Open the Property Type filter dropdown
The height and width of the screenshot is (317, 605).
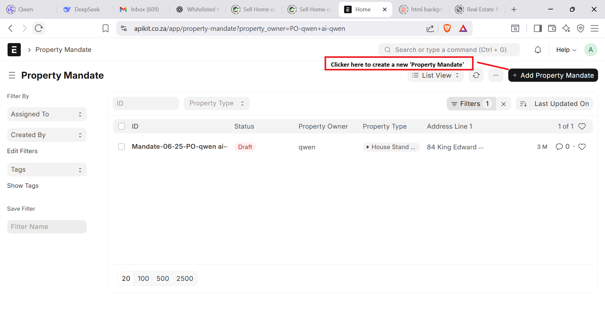[216, 103]
